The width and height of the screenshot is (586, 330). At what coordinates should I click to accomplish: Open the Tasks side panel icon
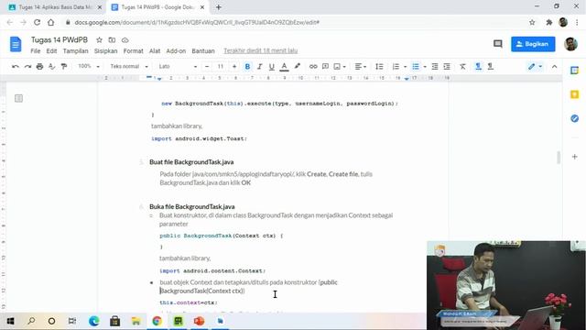point(574,118)
